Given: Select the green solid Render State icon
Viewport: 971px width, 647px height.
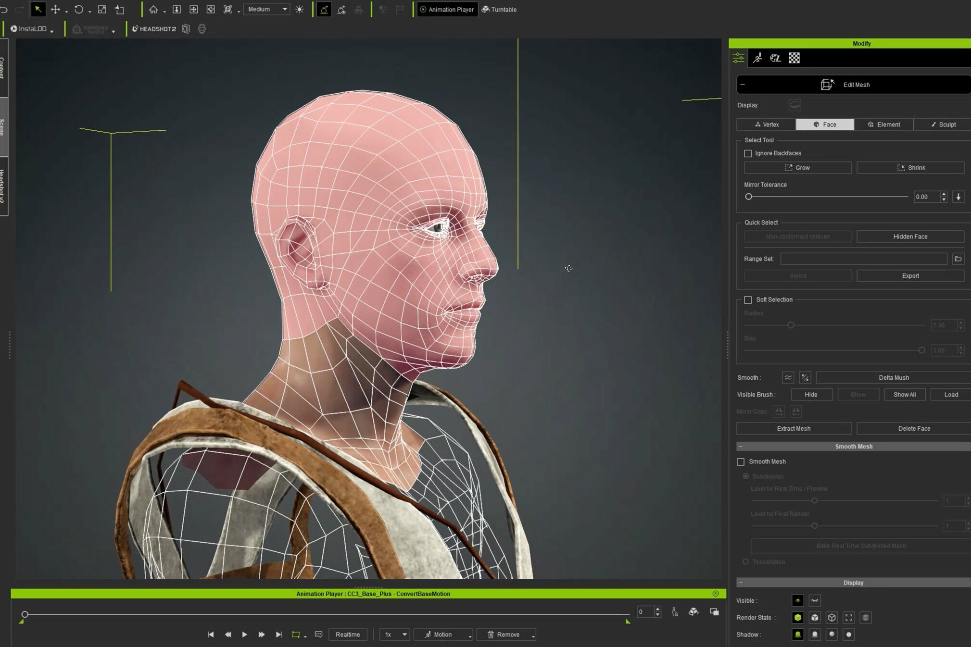Looking at the screenshot, I should point(798,618).
